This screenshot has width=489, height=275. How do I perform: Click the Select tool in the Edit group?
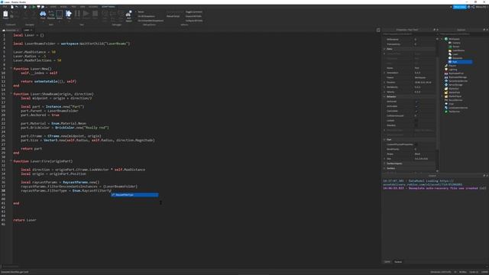tap(60, 14)
